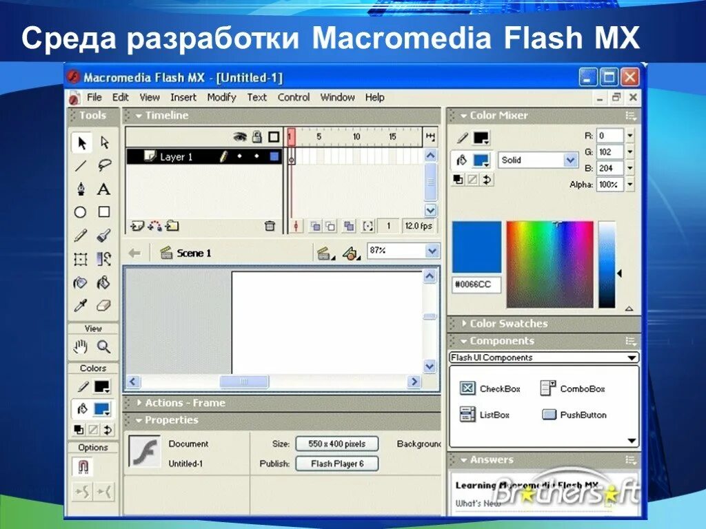Select the PushButton component
Image resolution: width=706 pixels, height=529 pixels.
click(574, 415)
